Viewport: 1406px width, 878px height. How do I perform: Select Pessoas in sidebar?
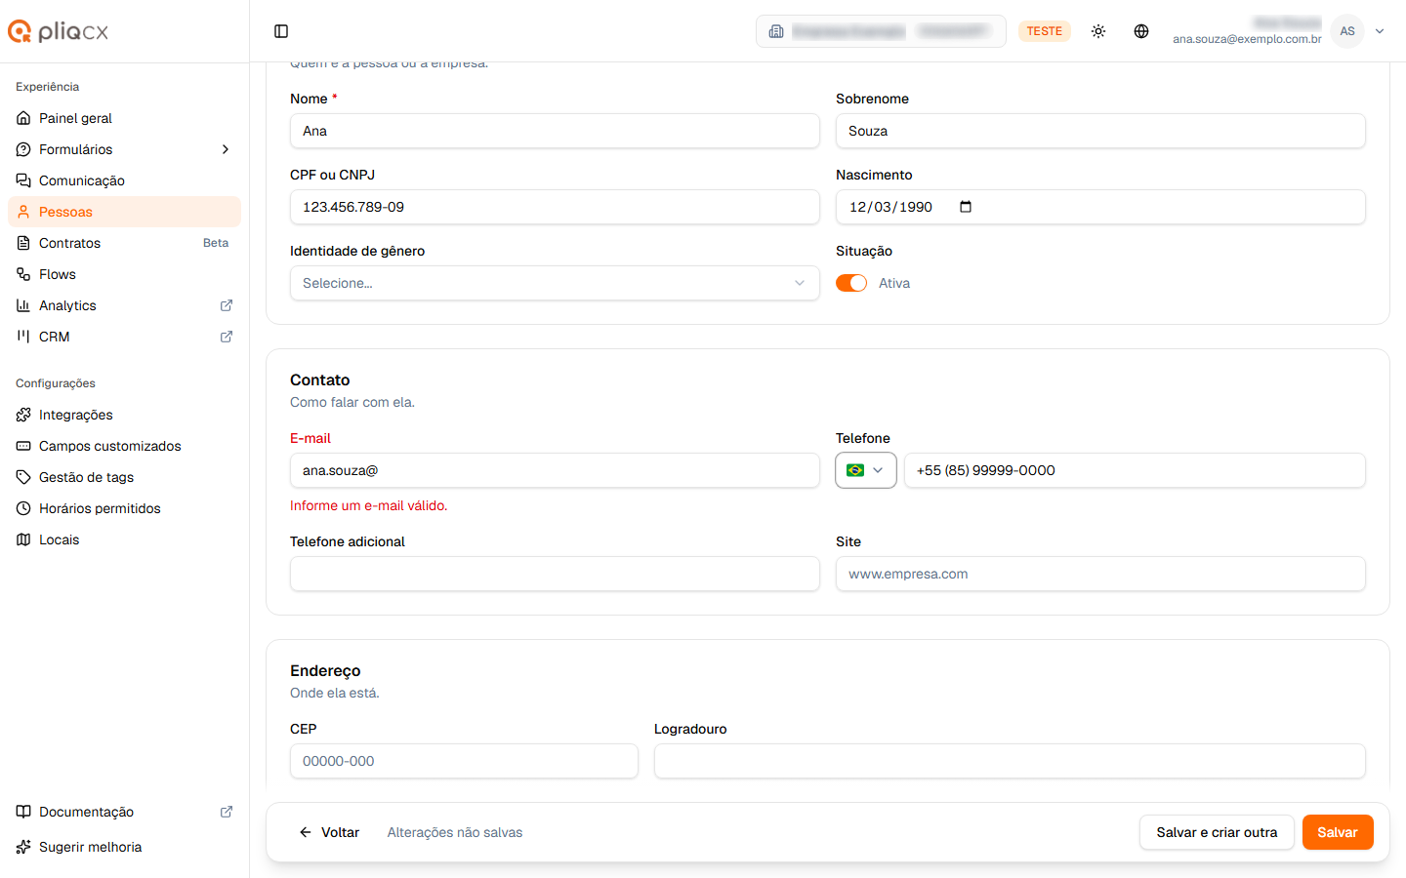point(124,212)
